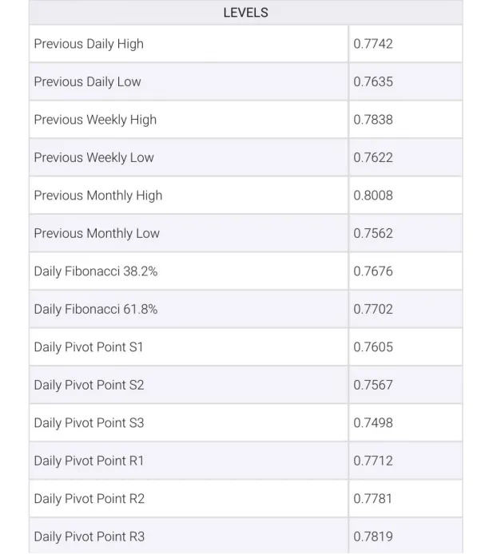The width and height of the screenshot is (481, 554).
Task: Select Daily Fibonacci 61.8% label
Action: pyautogui.click(x=96, y=309)
